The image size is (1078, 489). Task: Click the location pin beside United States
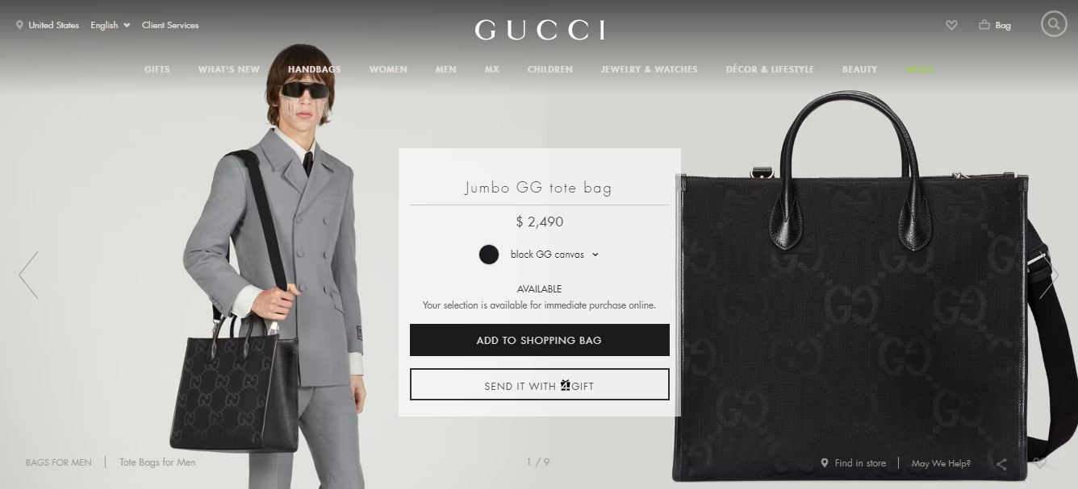tap(19, 25)
